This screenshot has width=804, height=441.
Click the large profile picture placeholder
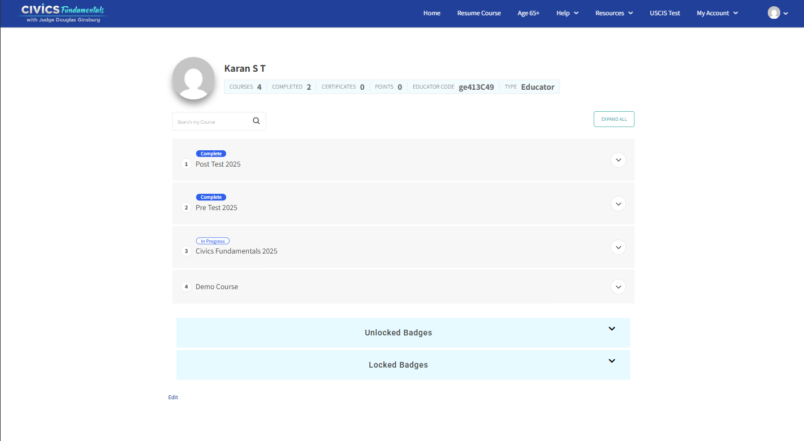(193, 78)
